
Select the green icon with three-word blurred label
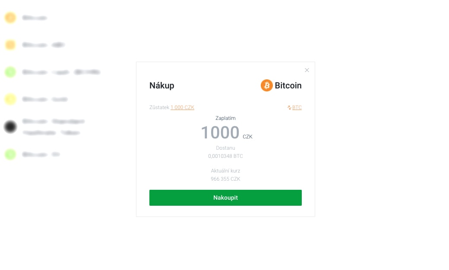[x=10, y=72]
